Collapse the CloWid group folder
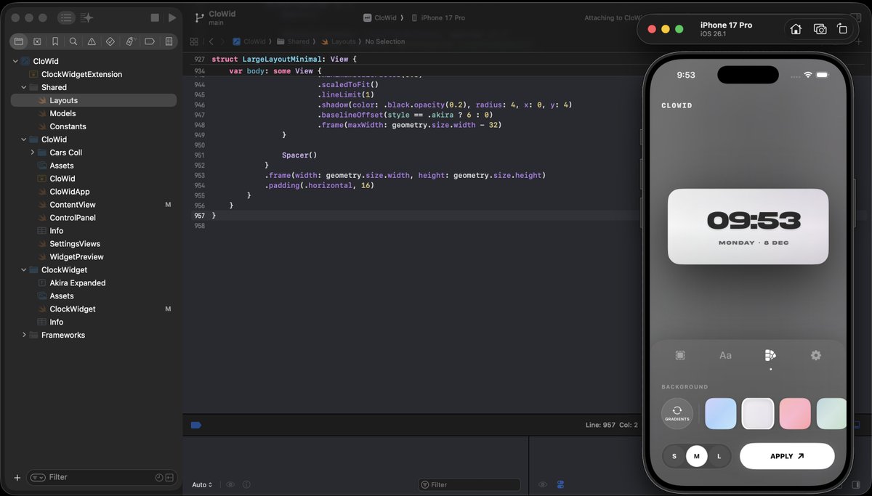 click(24, 139)
